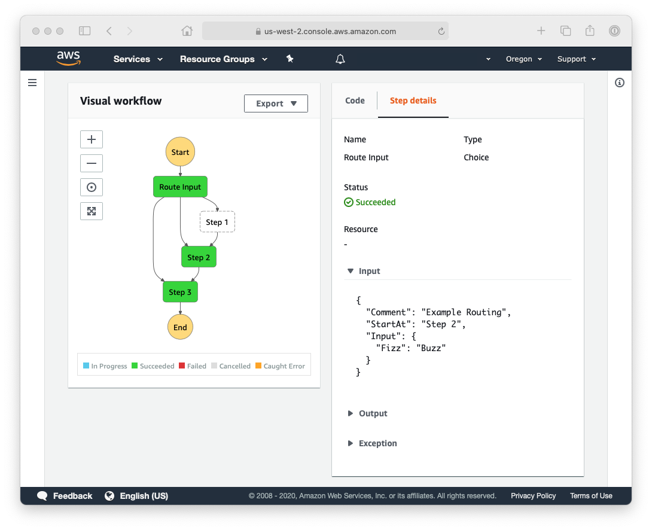Go forward in Safari

tap(130, 31)
